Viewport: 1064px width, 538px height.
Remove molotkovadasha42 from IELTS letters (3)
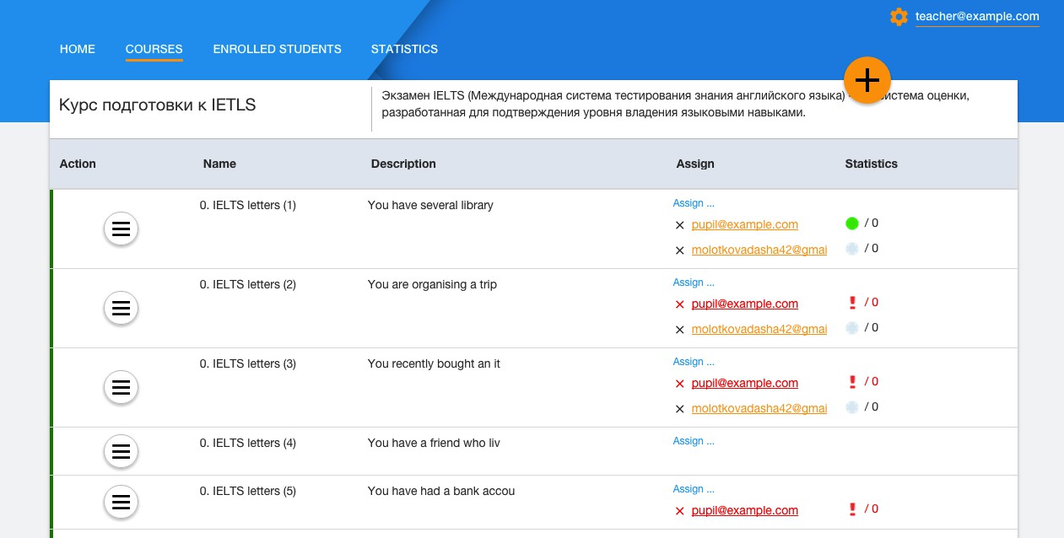pyautogui.click(x=680, y=409)
